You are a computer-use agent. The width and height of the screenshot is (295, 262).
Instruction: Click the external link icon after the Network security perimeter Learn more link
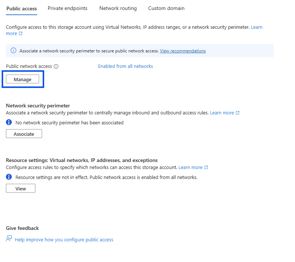[237, 113]
